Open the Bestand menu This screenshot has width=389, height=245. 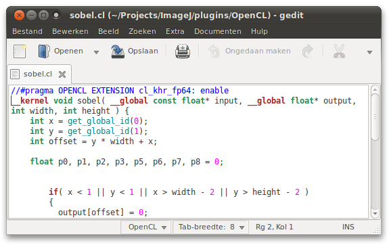27,31
